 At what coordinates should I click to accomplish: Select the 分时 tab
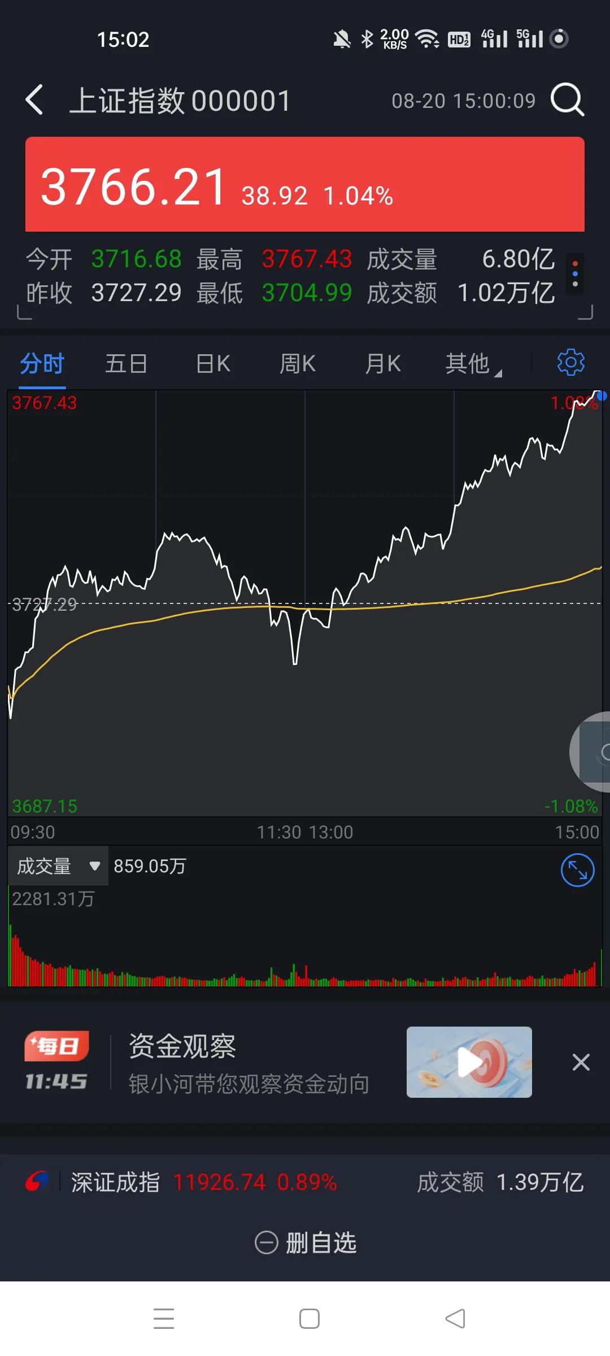(42, 363)
